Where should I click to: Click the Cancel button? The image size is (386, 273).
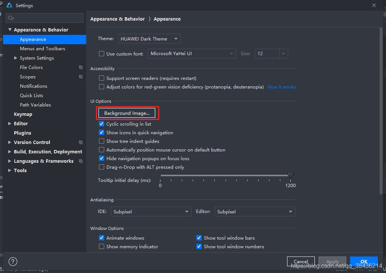301,261
